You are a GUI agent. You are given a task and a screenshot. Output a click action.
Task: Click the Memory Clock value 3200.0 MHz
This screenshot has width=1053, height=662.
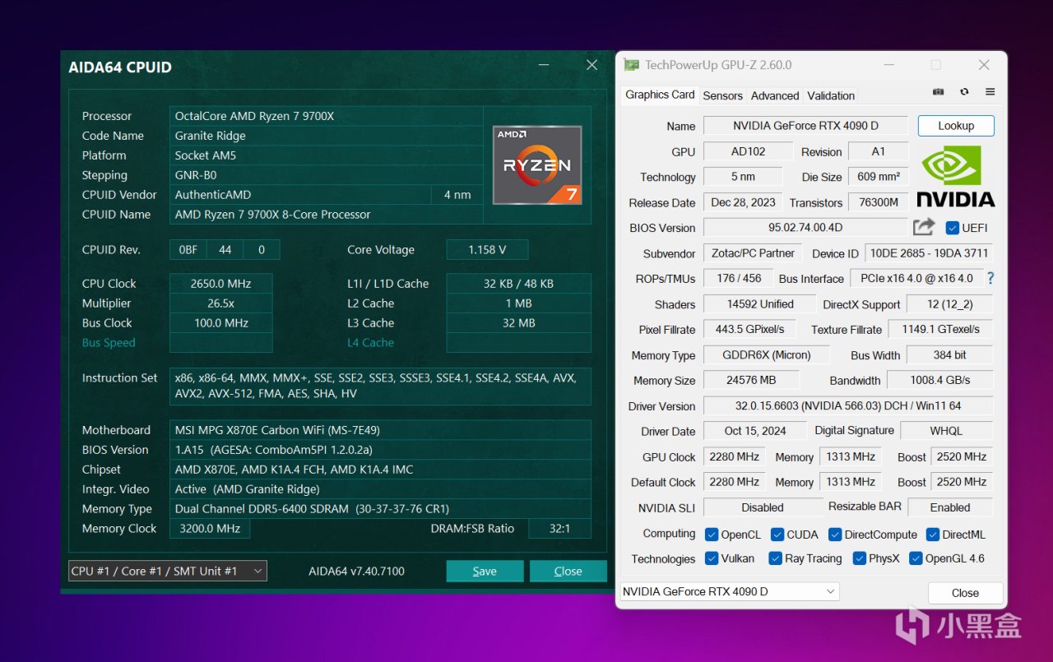click(x=210, y=529)
